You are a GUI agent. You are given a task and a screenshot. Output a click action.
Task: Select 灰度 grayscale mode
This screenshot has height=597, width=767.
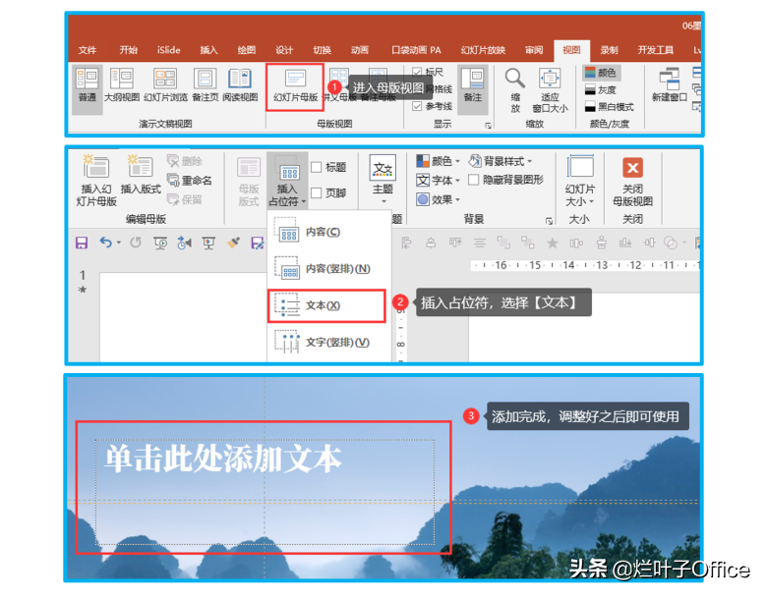point(601,90)
